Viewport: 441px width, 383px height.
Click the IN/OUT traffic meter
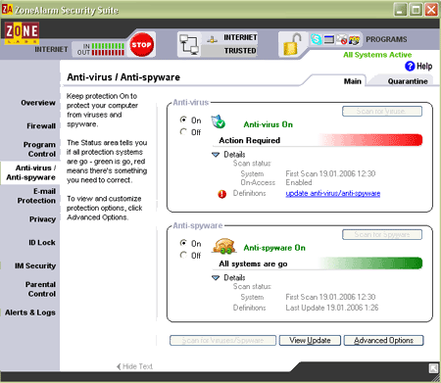(x=100, y=49)
